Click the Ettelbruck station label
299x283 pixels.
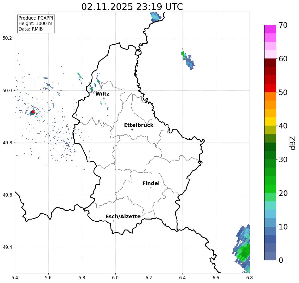coord(139,125)
